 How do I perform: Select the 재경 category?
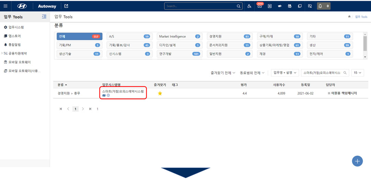[x=280, y=54]
